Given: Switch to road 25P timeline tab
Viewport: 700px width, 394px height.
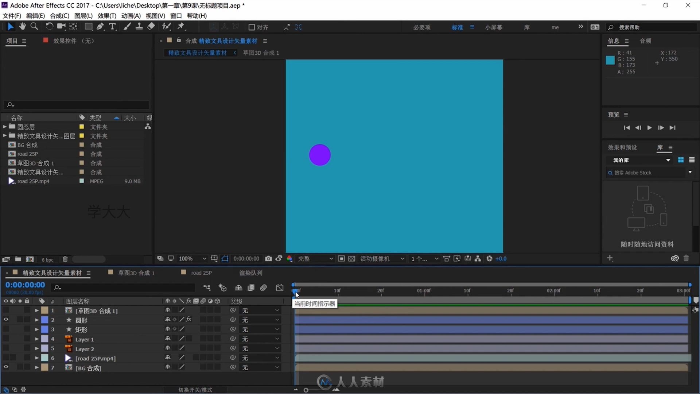Looking at the screenshot, I should [x=201, y=273].
